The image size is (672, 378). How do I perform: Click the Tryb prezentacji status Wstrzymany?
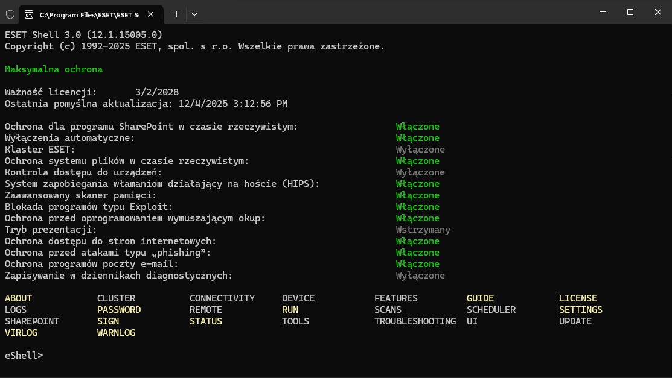pos(423,230)
